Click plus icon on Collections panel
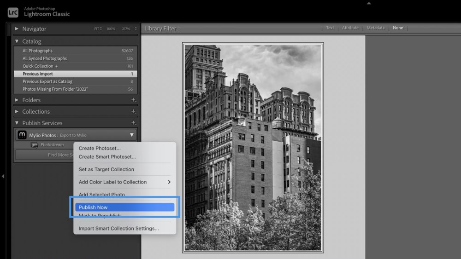The image size is (461, 259). coord(133,111)
